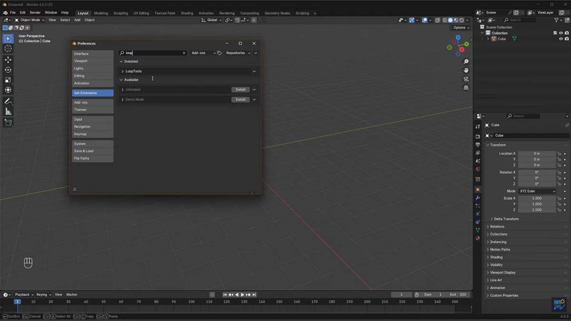
Task: Expand the Delta Transform panel
Action: point(506,219)
